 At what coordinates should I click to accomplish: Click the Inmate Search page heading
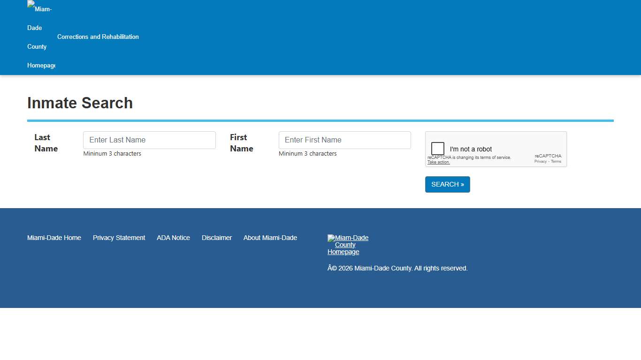tap(80, 103)
